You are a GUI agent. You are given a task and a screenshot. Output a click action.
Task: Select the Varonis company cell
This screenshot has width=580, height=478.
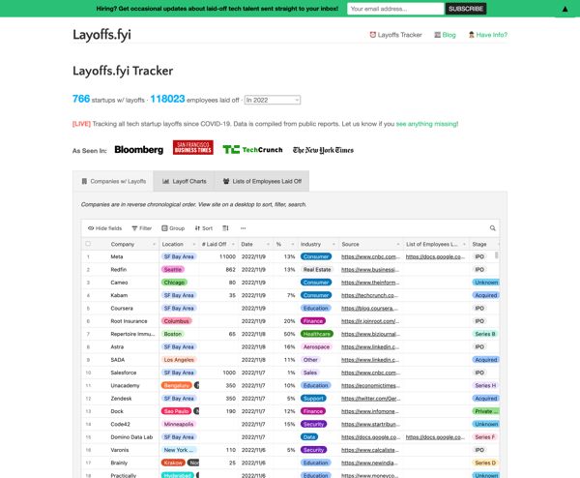click(x=120, y=450)
